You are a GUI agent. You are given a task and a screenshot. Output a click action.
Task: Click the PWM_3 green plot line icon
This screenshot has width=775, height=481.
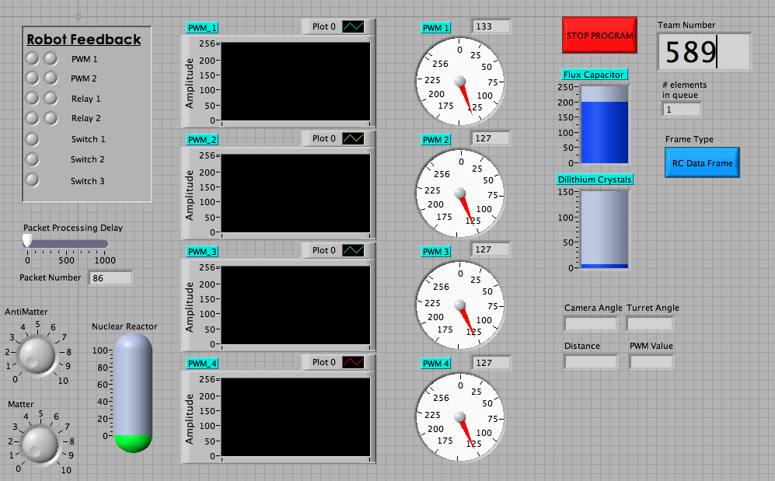click(353, 250)
